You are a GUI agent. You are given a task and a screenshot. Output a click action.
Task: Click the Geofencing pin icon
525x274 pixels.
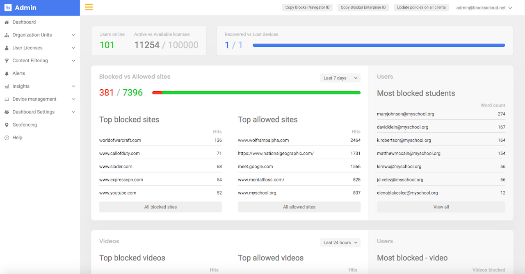7,125
